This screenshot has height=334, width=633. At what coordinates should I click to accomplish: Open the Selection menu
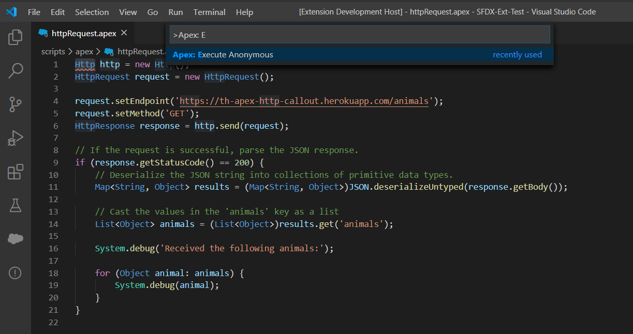click(92, 12)
